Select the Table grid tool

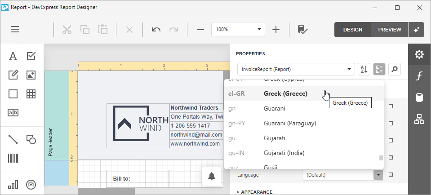31,94
